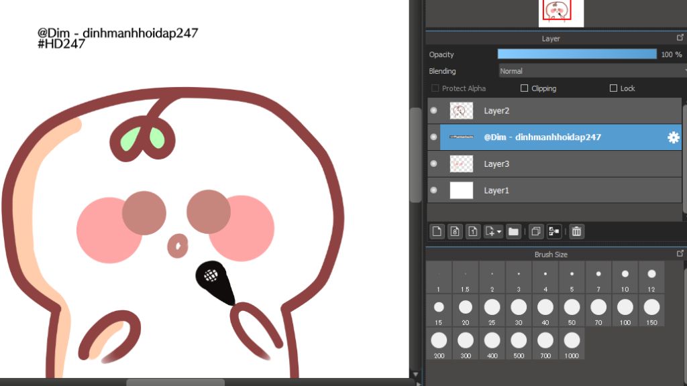The width and height of the screenshot is (687, 386).
Task: Choose brush size 1
Action: coord(439,277)
